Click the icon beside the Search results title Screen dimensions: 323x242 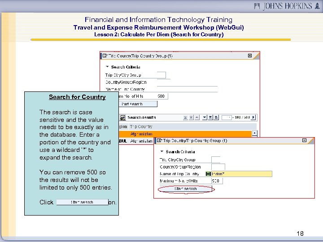tap(122, 117)
